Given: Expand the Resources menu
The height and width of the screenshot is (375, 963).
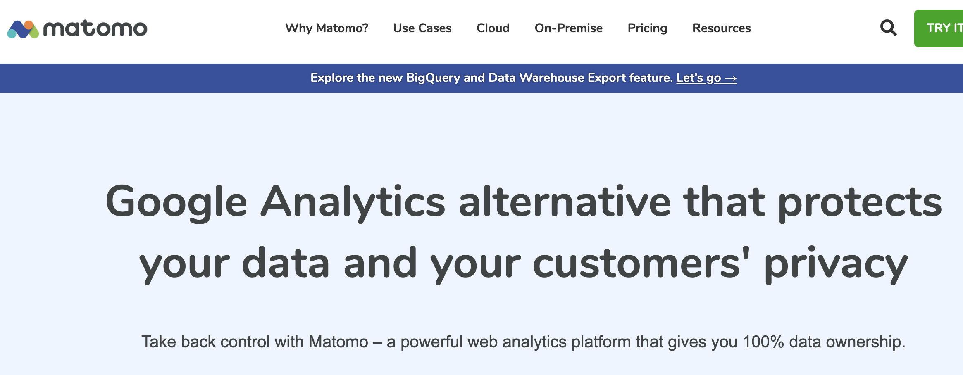Looking at the screenshot, I should pyautogui.click(x=721, y=28).
